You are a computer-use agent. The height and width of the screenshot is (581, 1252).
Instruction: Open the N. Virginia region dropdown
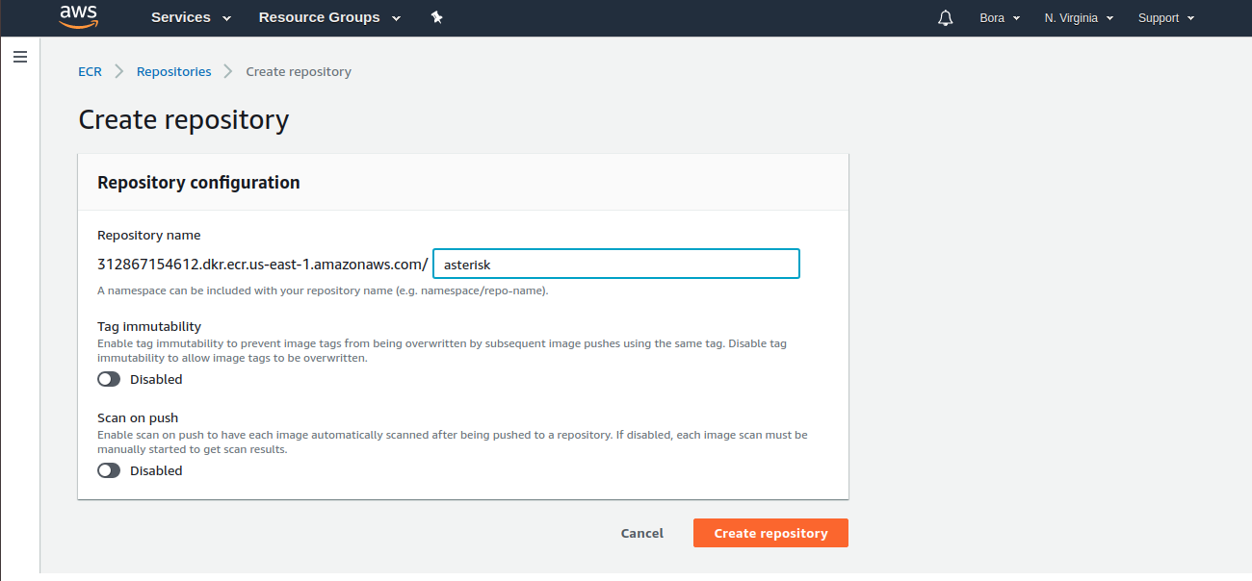click(x=1079, y=17)
